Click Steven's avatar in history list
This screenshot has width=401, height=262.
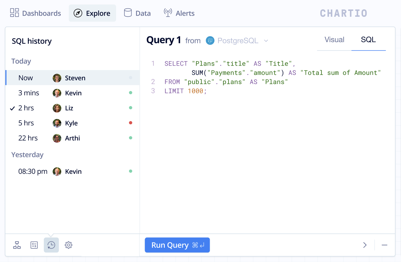[57, 78]
